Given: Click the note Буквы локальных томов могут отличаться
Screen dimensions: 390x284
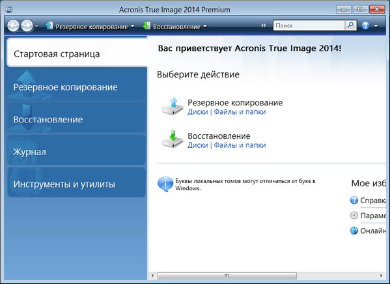Looking at the screenshot, I should (x=245, y=184).
